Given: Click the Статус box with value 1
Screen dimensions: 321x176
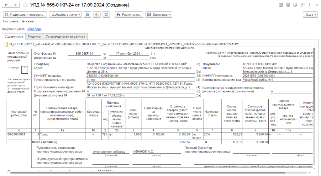Looking at the screenshot, I should 25,70.
